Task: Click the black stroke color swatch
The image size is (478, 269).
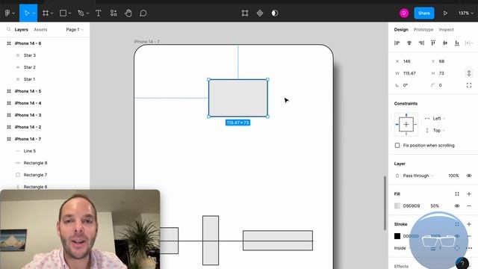Action: click(x=397, y=236)
